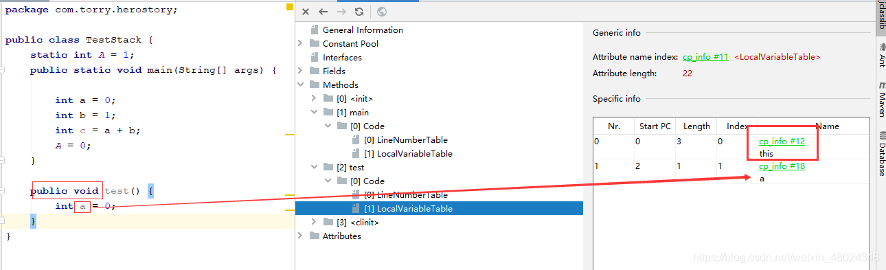Click the 'static int A = 1;' line
This screenshot has height=270, width=886.
(x=82, y=55)
